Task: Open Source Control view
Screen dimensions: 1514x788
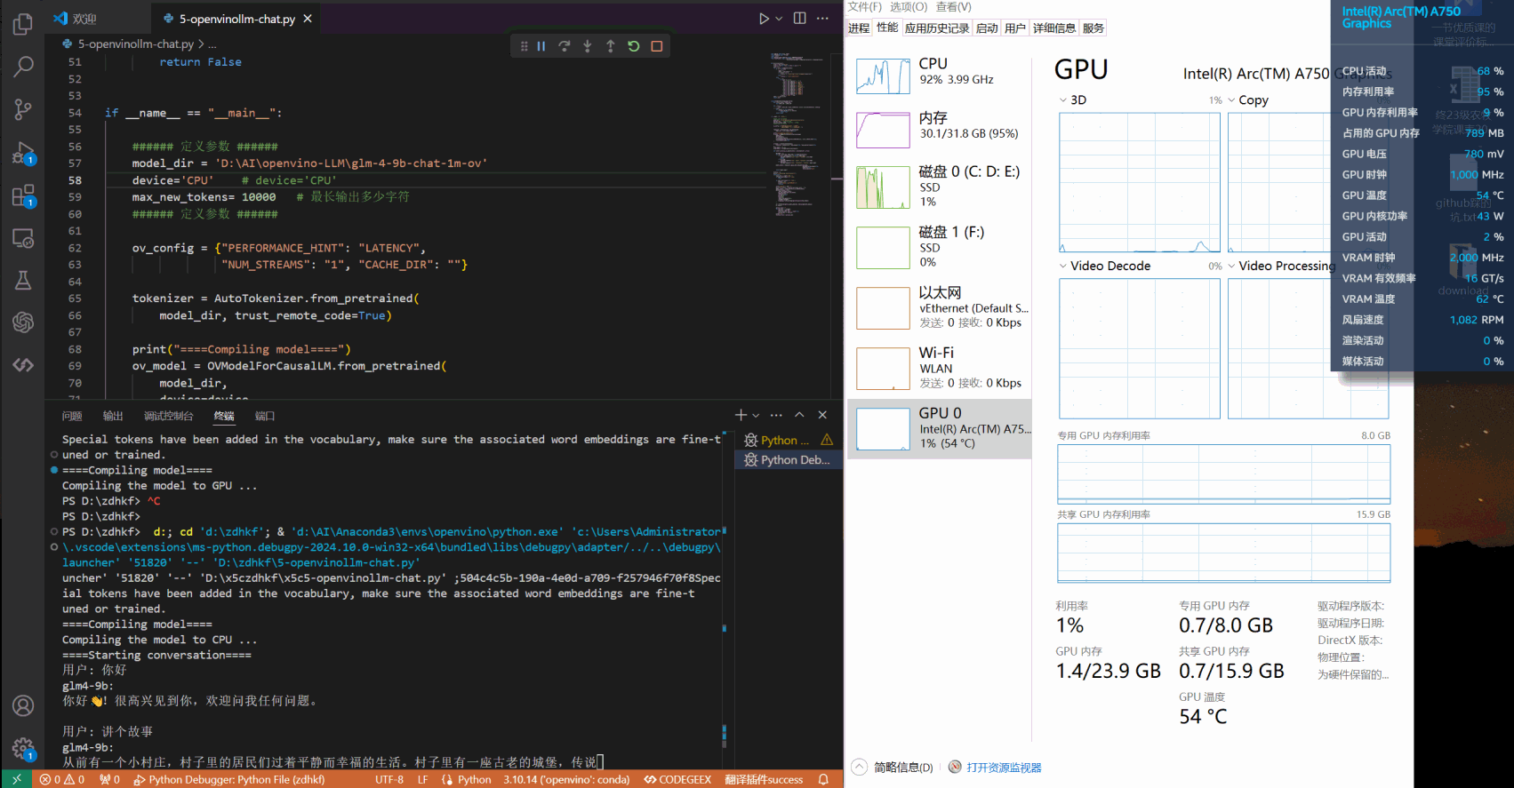Action: (x=23, y=109)
